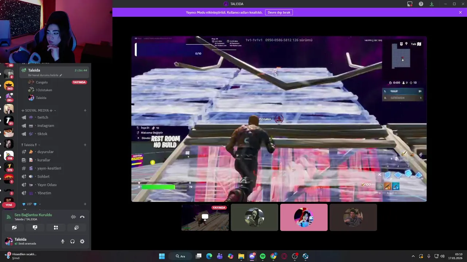467x262 pixels.
Task: Mute the microphone in user panel
Action: (x=63, y=241)
